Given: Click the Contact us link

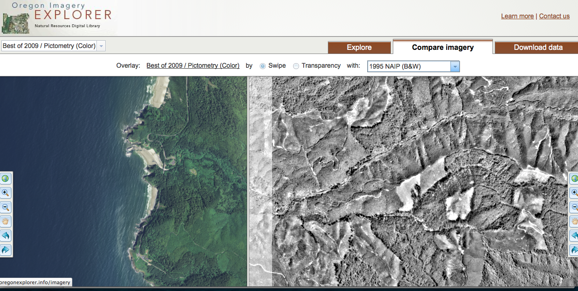Looking at the screenshot, I should pyautogui.click(x=554, y=16).
